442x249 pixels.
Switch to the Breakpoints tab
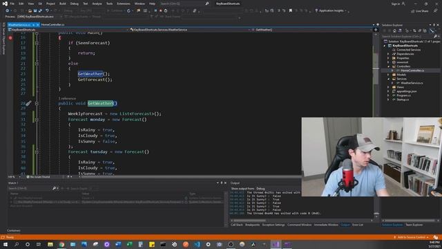coord(252,225)
